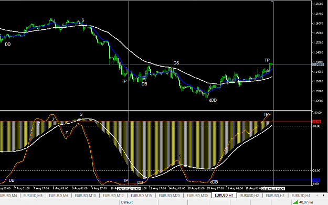Open the EURUSD,H3 chart tab

[x=275, y=196]
